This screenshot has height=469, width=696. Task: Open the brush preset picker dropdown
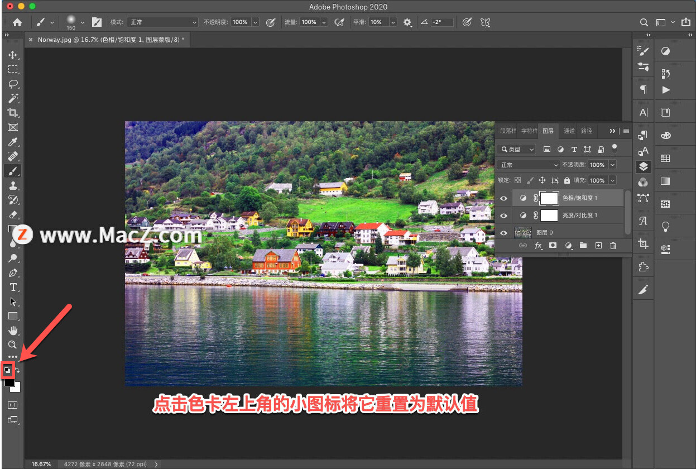coord(82,22)
